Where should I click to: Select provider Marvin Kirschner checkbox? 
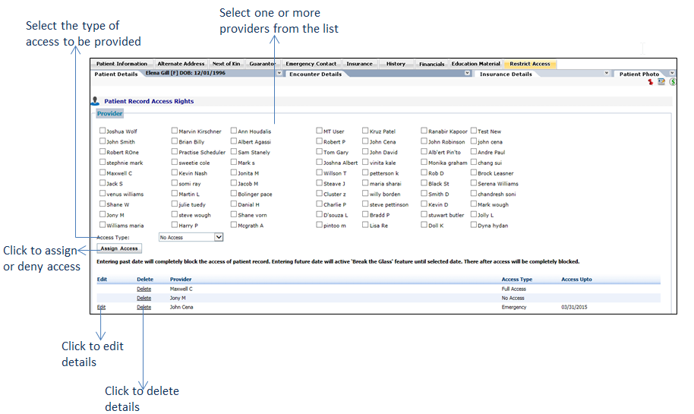click(175, 131)
